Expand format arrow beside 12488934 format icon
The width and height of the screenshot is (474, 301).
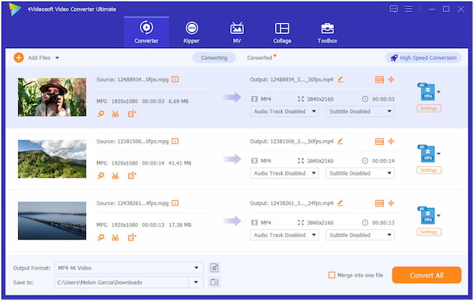(438, 92)
